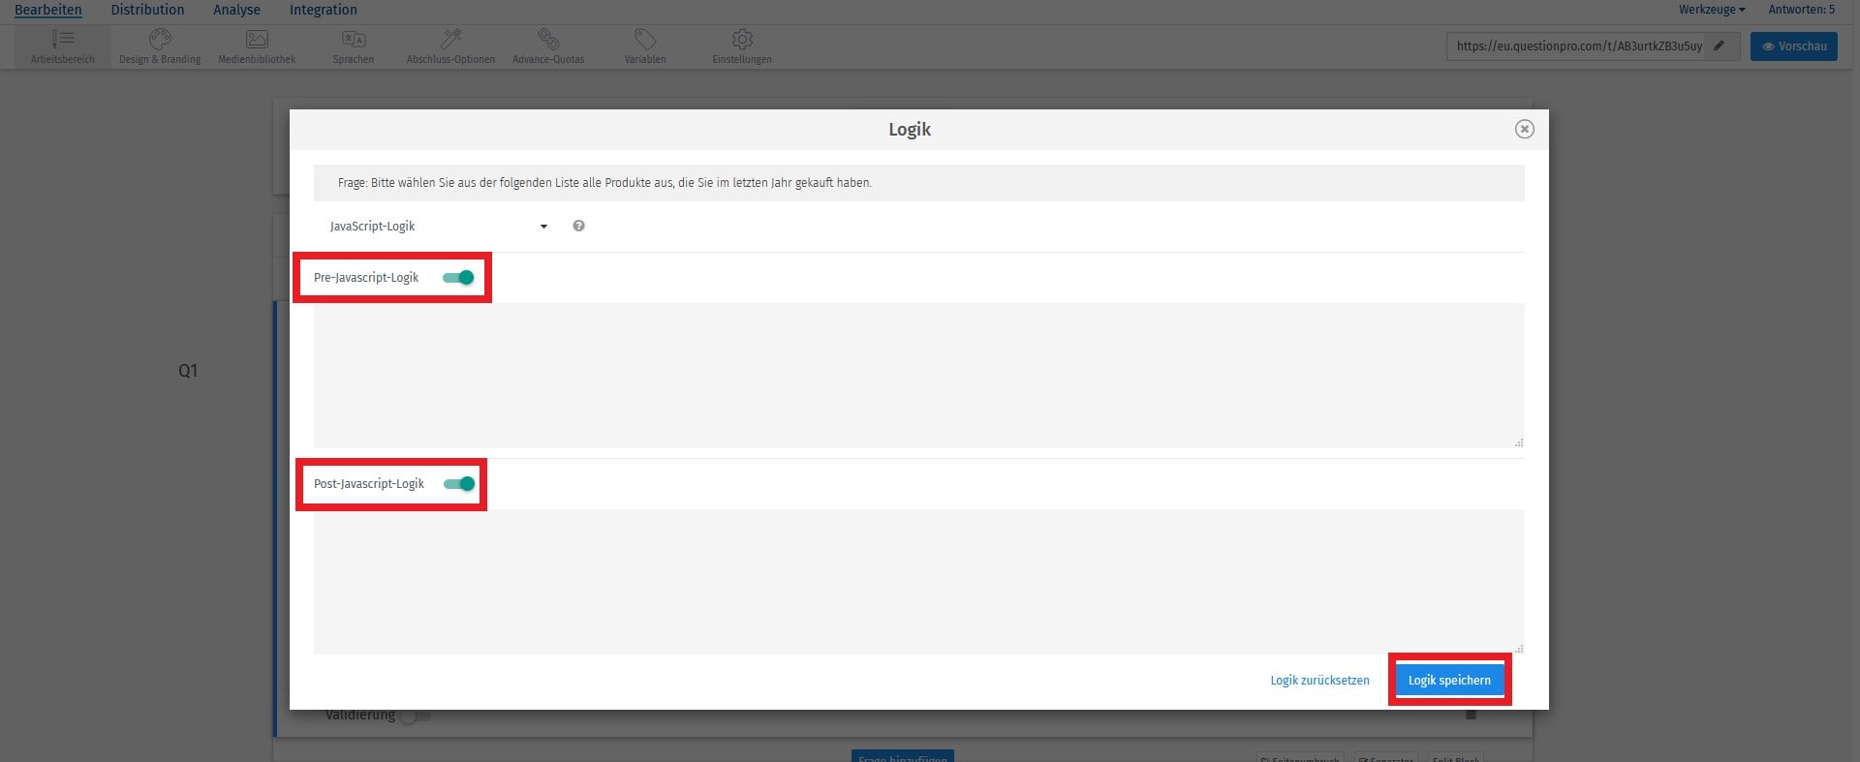This screenshot has height=762, width=1860.
Task: Open Design & Branding palette icon
Action: [x=160, y=39]
